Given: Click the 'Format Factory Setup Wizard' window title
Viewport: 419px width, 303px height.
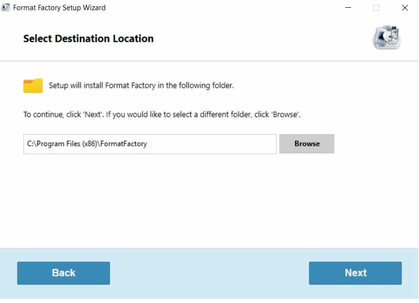Looking at the screenshot, I should [x=59, y=8].
